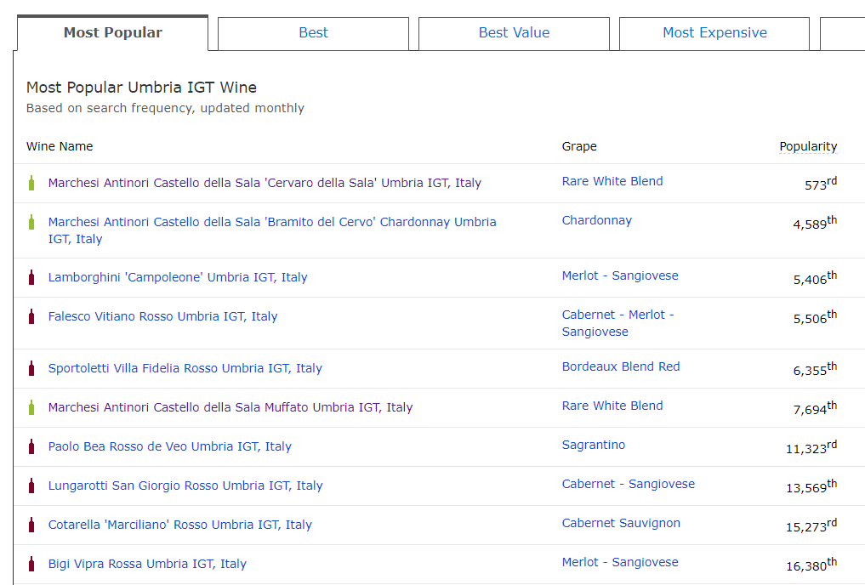The width and height of the screenshot is (865, 585).
Task: Click the red bottle icon beside Cotarella Marciliano
Action: pyautogui.click(x=31, y=525)
